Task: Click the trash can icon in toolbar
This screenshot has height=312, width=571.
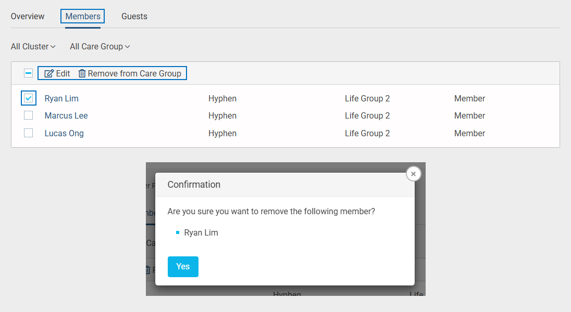Action: pos(82,73)
